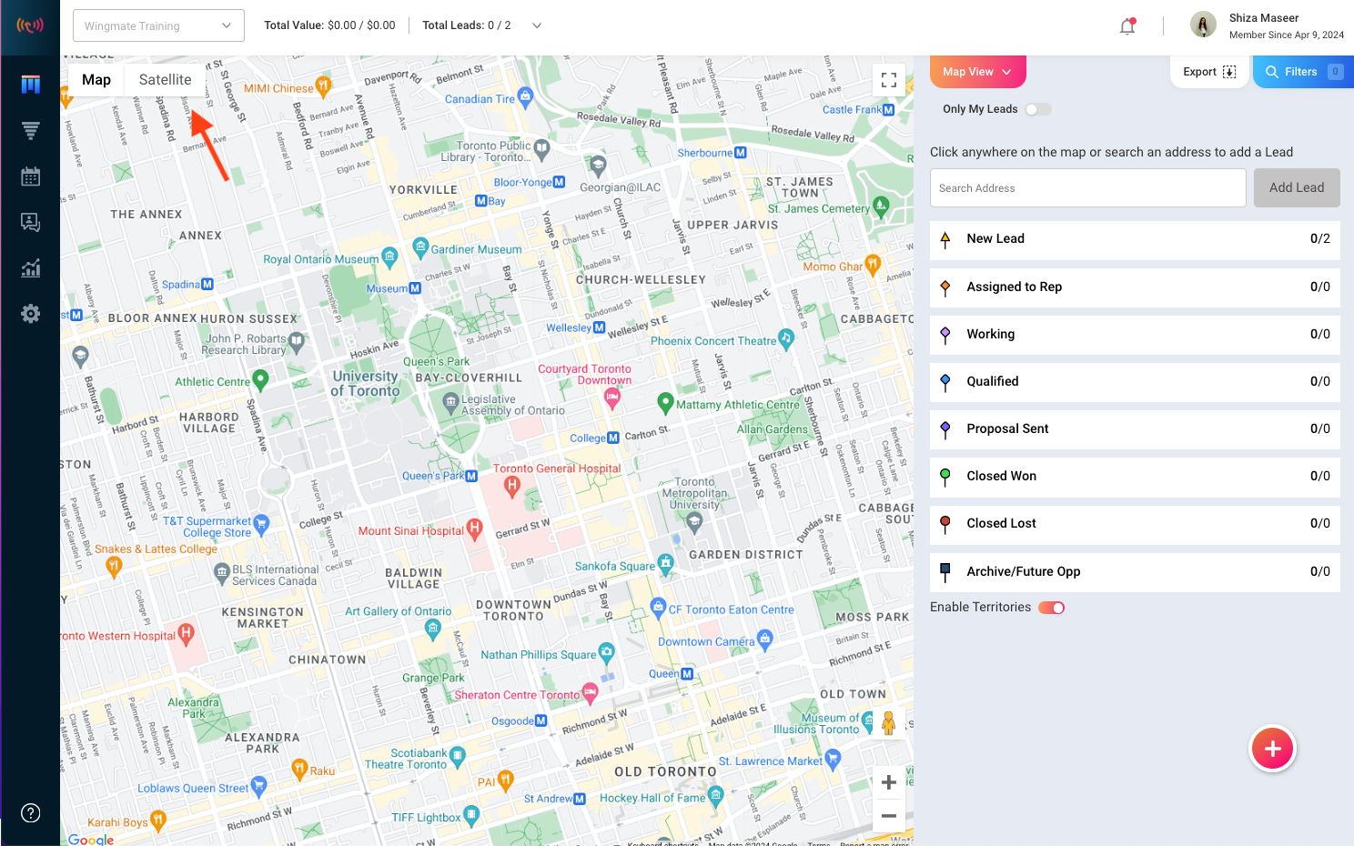Click Shiza Maseer profile avatar
Viewport: 1354px width, 846px height.
tap(1203, 25)
